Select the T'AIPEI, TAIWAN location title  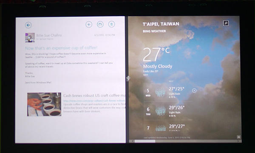[161, 24]
